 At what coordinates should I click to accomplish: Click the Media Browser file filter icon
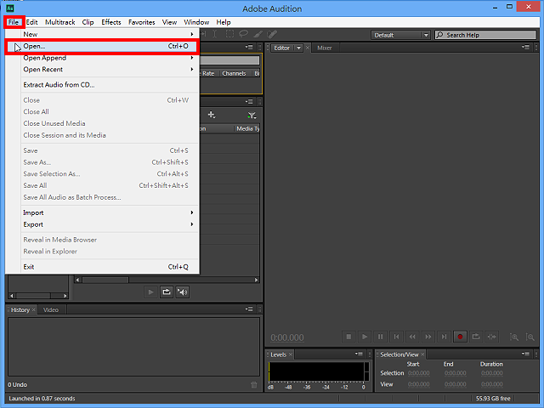(252, 116)
